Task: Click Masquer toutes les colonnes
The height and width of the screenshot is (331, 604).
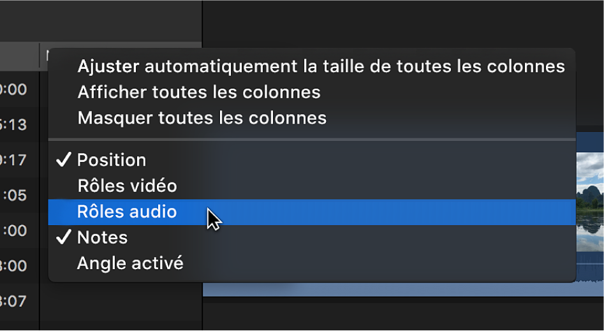Action: tap(202, 118)
